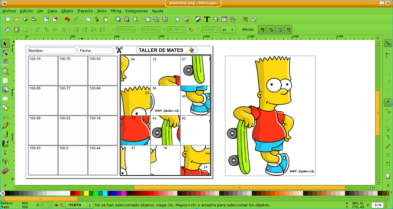393x209 pixels.
Task: Toggle the width/height ratio lock
Action: (191, 29)
